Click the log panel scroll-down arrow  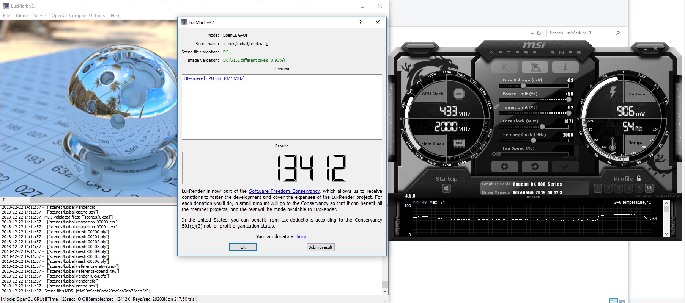385,292
